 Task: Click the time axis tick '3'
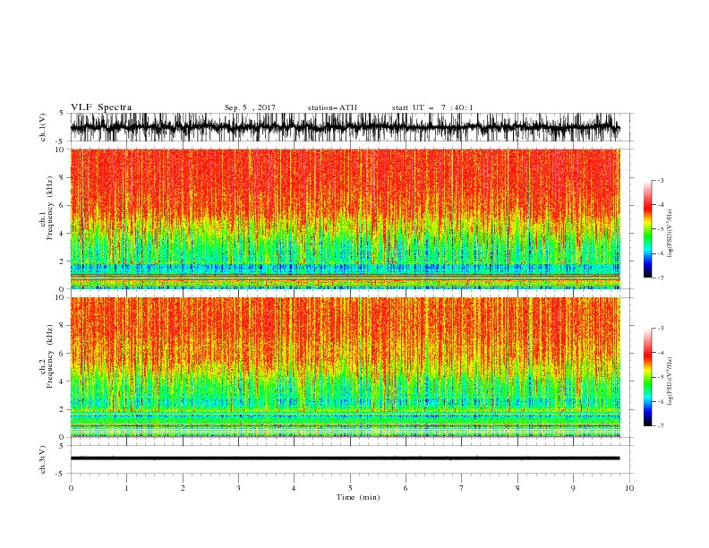tap(238, 488)
